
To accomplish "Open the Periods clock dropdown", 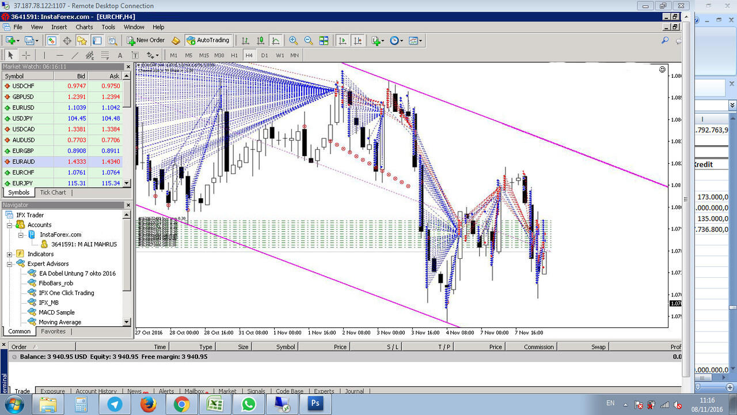I will point(396,40).
